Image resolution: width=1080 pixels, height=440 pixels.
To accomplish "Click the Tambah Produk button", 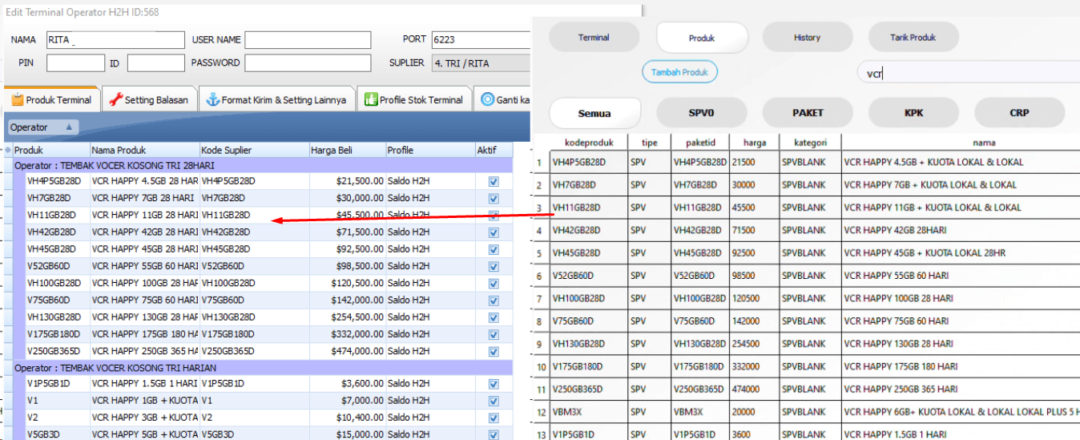I will 679,72.
